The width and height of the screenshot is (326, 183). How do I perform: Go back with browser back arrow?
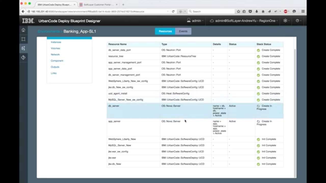click(x=23, y=11)
